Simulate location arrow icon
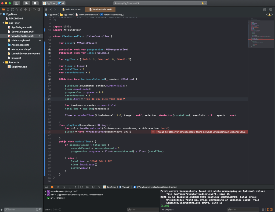Viewport: 275px width, 212px height. tap(99, 187)
